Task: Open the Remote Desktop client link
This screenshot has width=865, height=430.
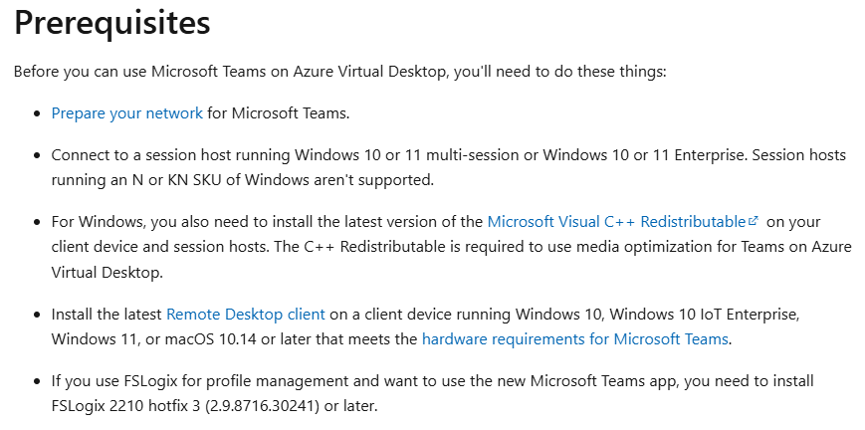Action: tap(246, 315)
